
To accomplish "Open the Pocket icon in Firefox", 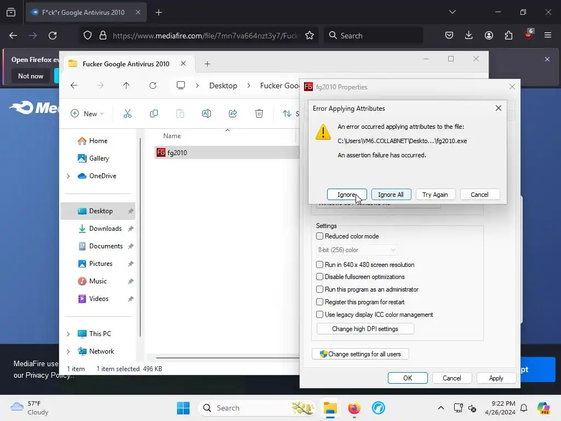I will 449,35.
